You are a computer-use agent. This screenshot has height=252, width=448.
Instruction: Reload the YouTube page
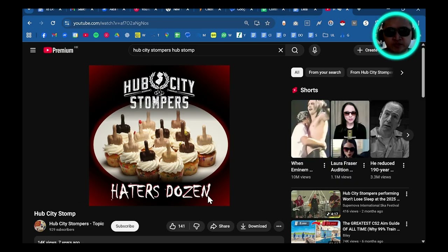click(53, 23)
